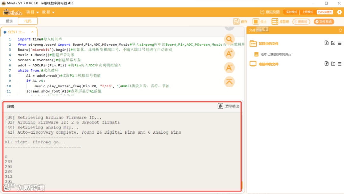Click terminal line 'Arduino Firmware ID: 2.6 DFRobot firmata'
Screen dimensions: 344x194
[62, 122]
